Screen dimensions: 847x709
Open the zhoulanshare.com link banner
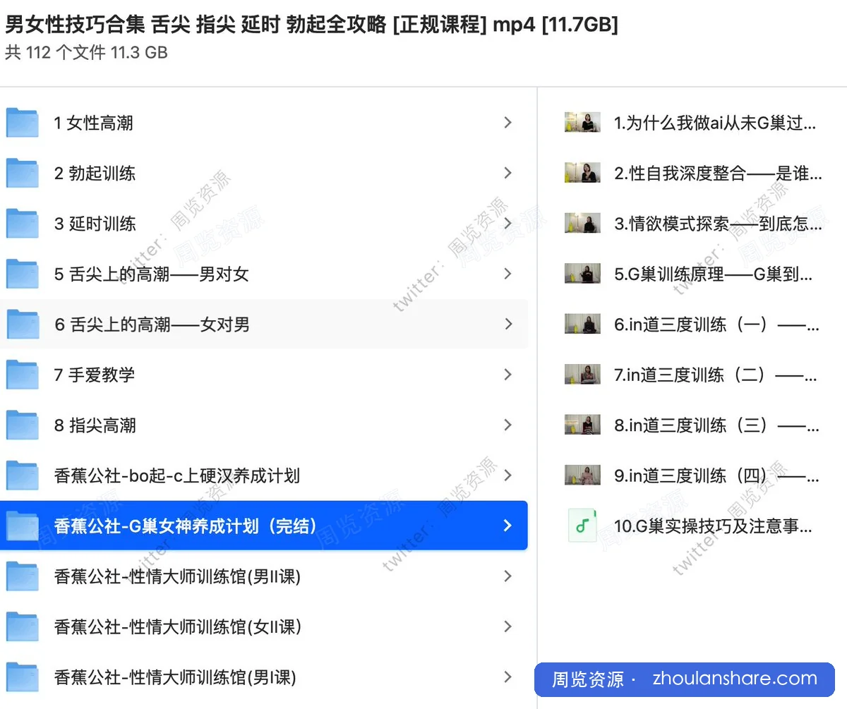coord(685,679)
